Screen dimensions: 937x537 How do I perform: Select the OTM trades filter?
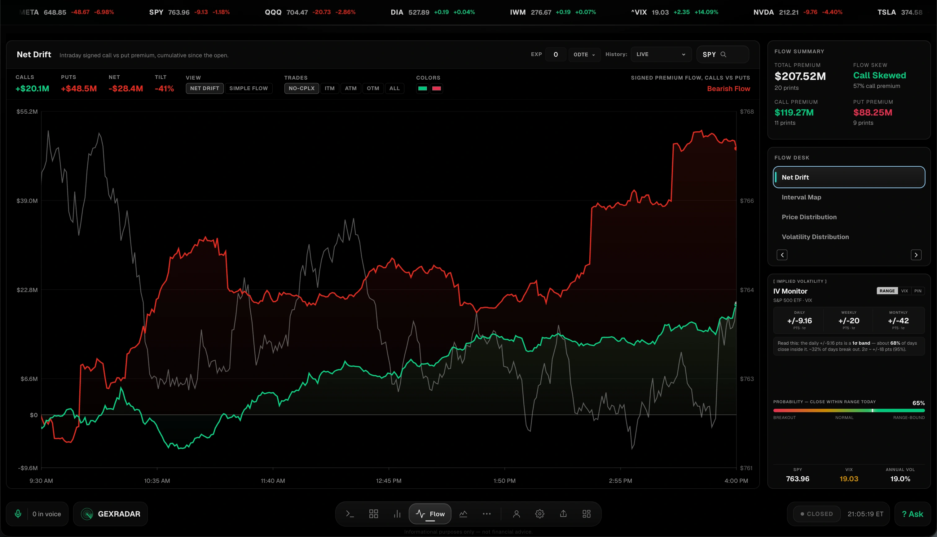pyautogui.click(x=373, y=89)
